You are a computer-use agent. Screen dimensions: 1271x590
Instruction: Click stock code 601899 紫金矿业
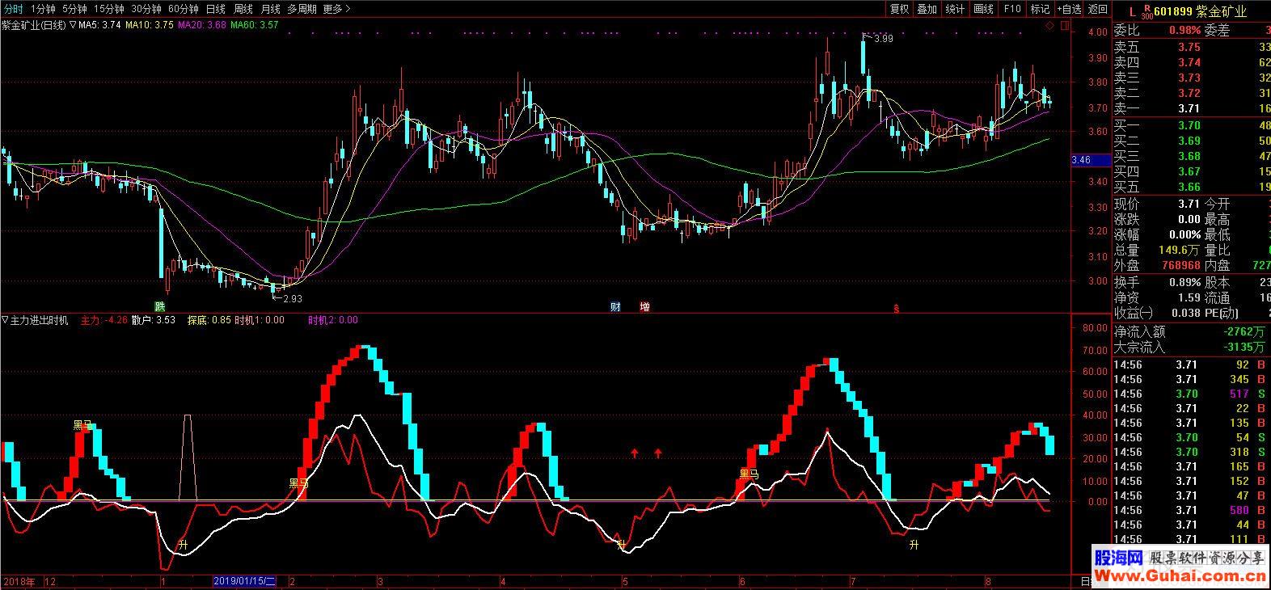[x=1201, y=11]
